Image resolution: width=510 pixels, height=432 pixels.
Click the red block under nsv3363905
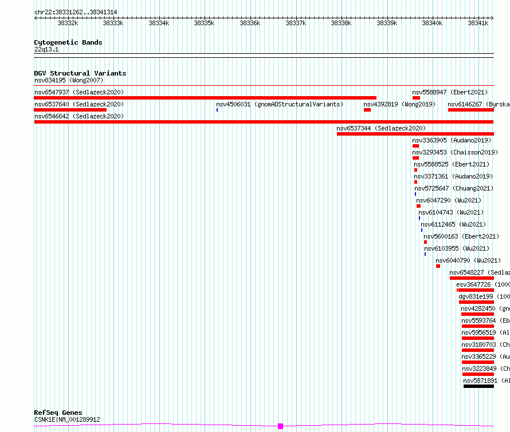point(415,146)
